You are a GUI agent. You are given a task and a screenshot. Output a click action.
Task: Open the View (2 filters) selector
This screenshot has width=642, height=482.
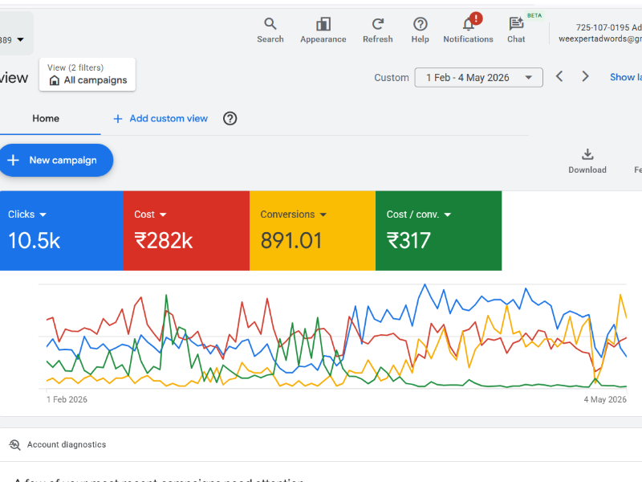(x=87, y=74)
